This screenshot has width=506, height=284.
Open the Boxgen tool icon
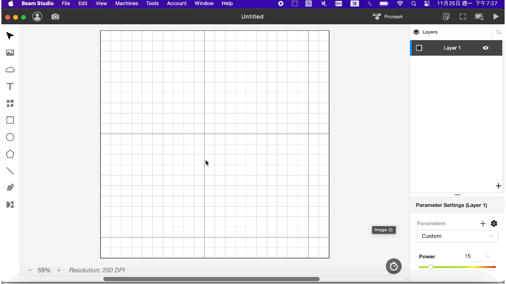(x=10, y=205)
